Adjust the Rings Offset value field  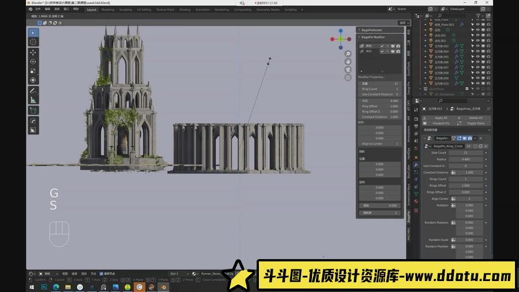tap(465, 185)
